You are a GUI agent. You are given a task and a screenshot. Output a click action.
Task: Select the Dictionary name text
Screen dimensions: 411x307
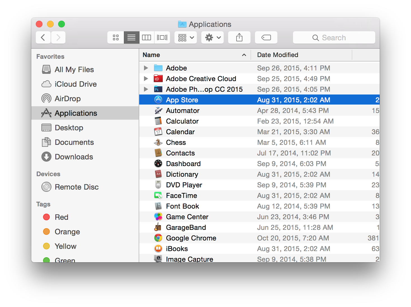coord(182,174)
